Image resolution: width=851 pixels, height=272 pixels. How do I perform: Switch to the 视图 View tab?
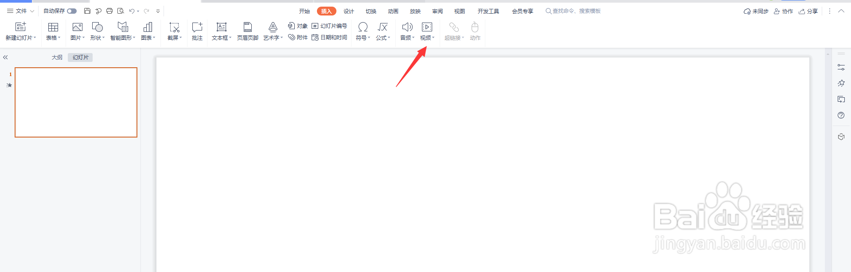point(459,11)
